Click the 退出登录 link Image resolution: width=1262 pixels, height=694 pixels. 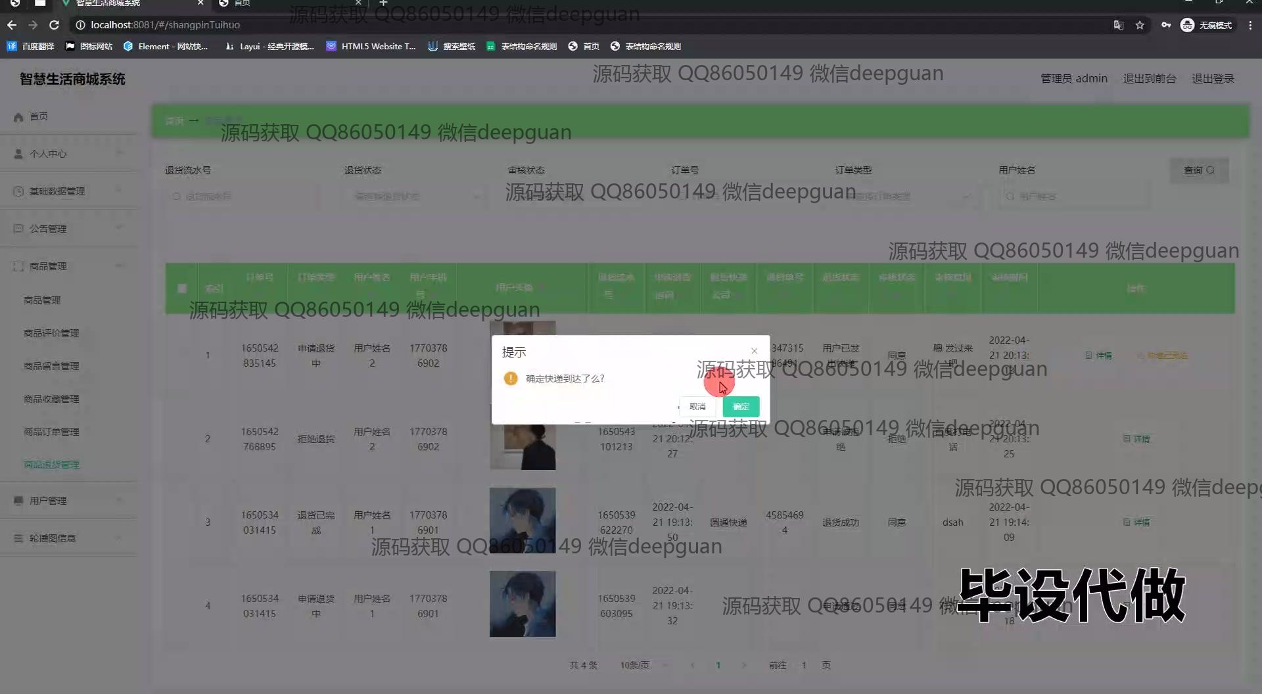[1213, 78]
